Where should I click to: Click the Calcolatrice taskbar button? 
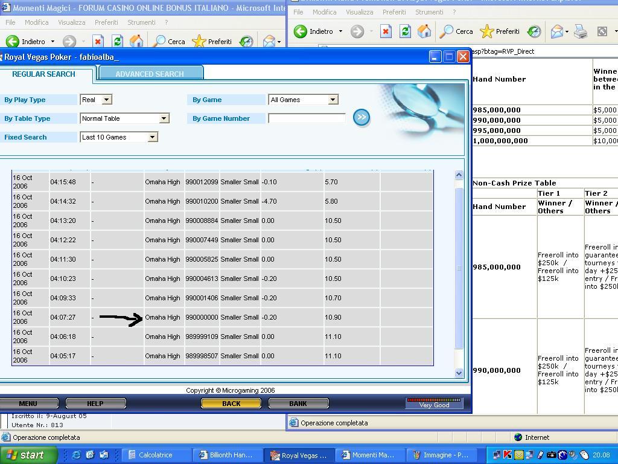(x=155, y=455)
